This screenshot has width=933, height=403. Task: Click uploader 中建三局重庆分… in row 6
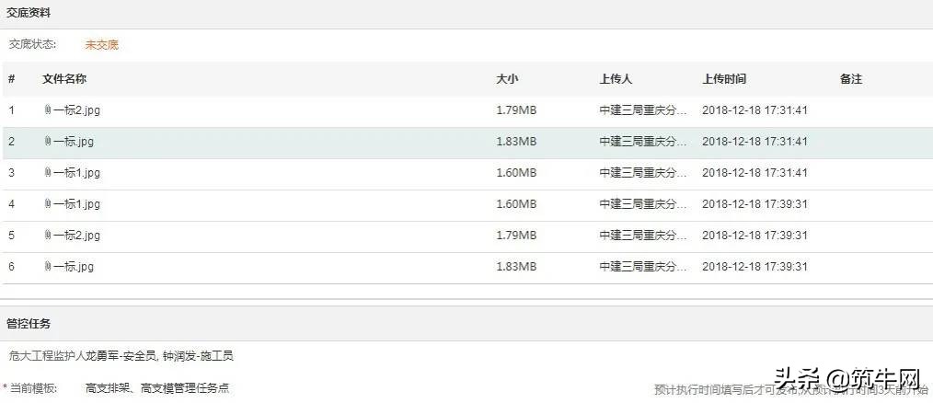point(643,267)
